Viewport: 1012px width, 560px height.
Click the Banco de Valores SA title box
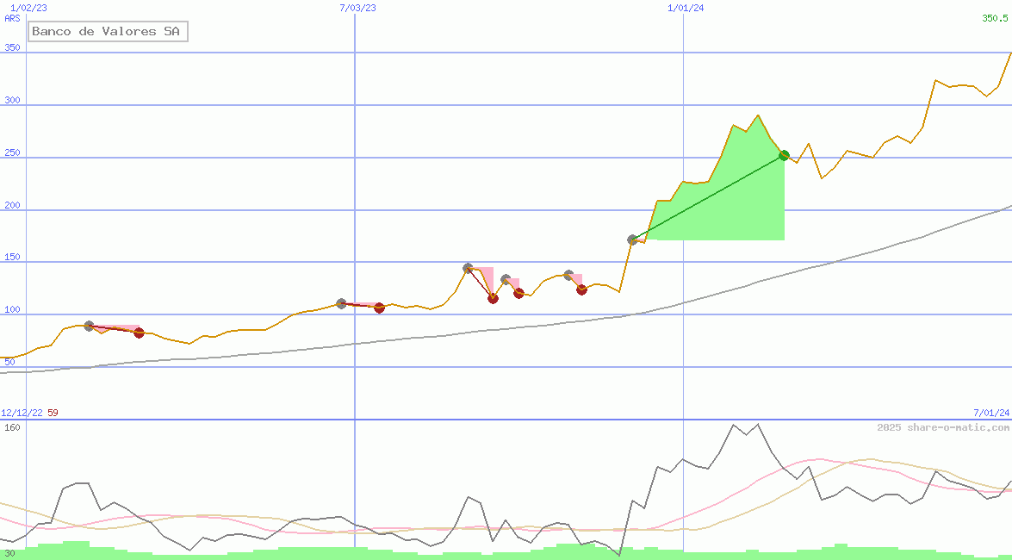coord(108,32)
